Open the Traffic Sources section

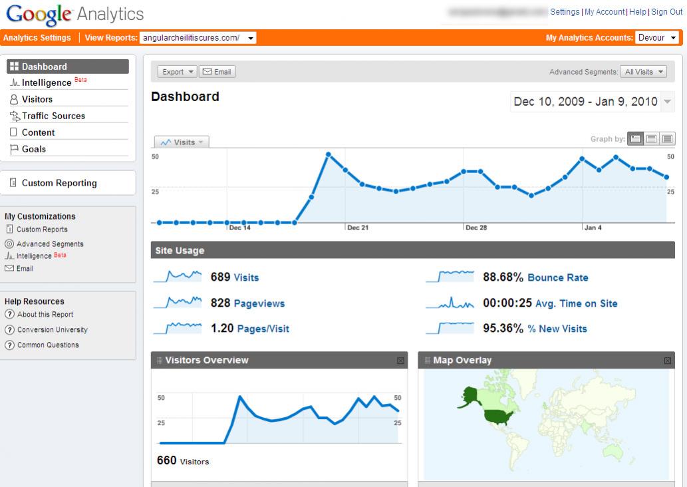[53, 116]
